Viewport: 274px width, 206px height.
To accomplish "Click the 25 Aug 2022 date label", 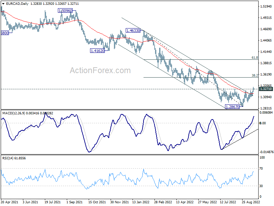I will coord(251,202).
